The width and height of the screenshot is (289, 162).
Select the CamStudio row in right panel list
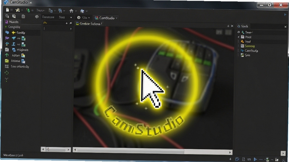click(x=251, y=50)
